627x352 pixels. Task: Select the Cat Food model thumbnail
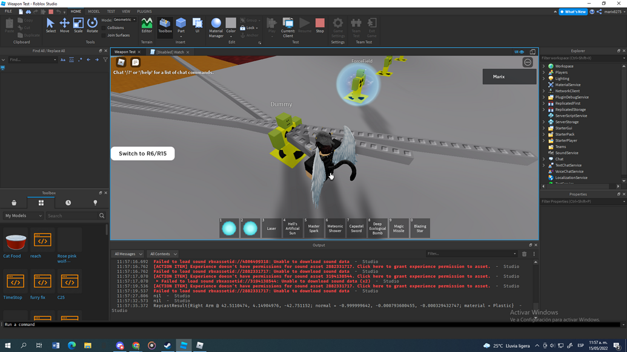click(x=15, y=241)
